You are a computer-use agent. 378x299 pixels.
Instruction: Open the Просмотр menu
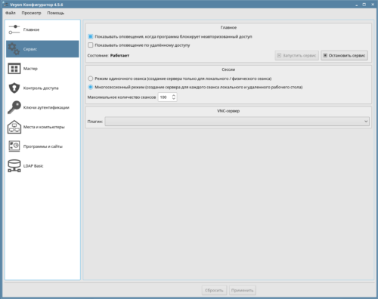tap(31, 13)
